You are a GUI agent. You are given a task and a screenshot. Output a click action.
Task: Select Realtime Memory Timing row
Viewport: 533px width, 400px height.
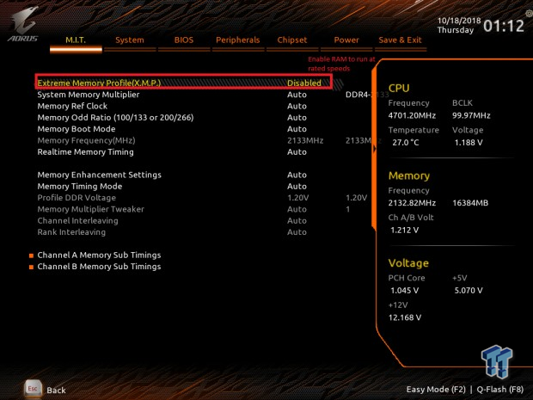click(x=86, y=152)
